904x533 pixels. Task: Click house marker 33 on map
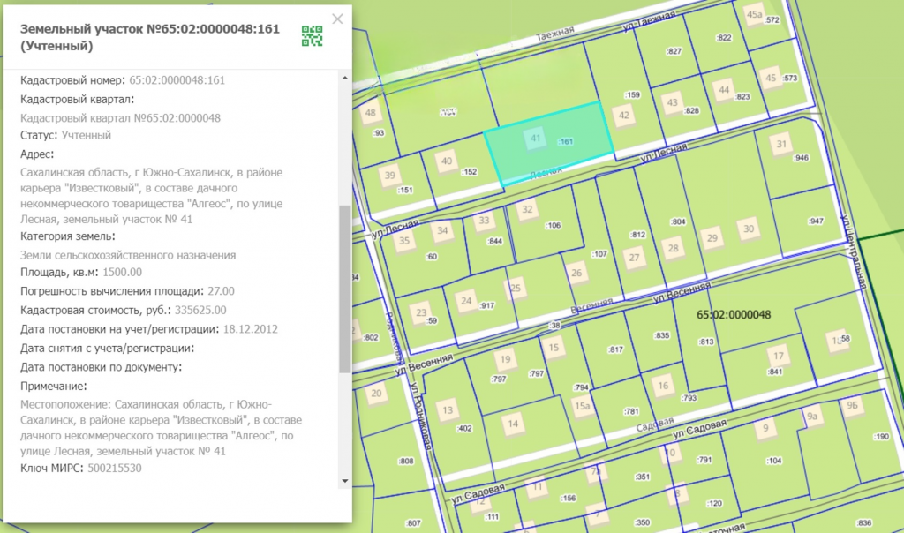[485, 221]
